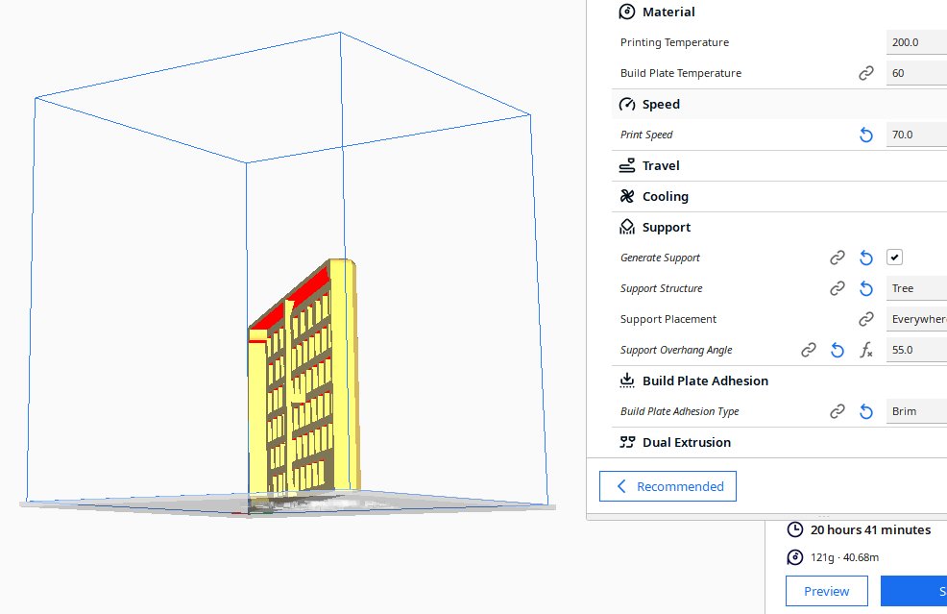Click link icon beside Support Placement

[866, 319]
